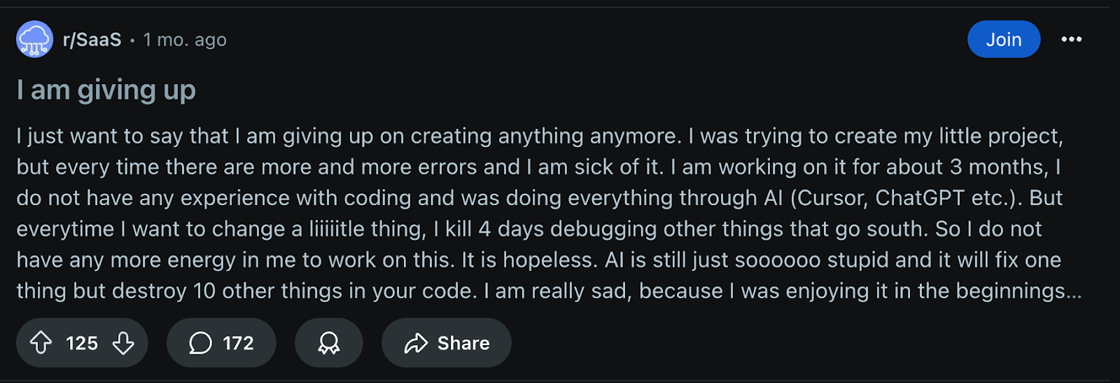Open the three-dot post options menu
Viewport: 1120px width, 383px height.
[x=1071, y=39]
